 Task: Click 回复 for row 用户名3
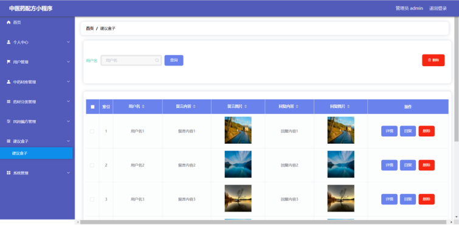[408, 200]
